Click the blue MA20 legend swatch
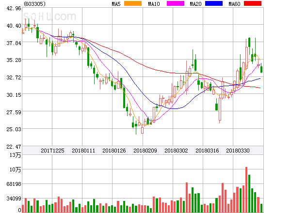This screenshot has height=213, width=291. tap(214, 3)
